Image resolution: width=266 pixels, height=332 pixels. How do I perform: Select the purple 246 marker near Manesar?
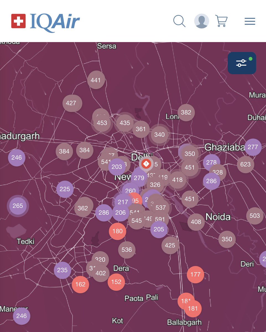(x=21, y=316)
